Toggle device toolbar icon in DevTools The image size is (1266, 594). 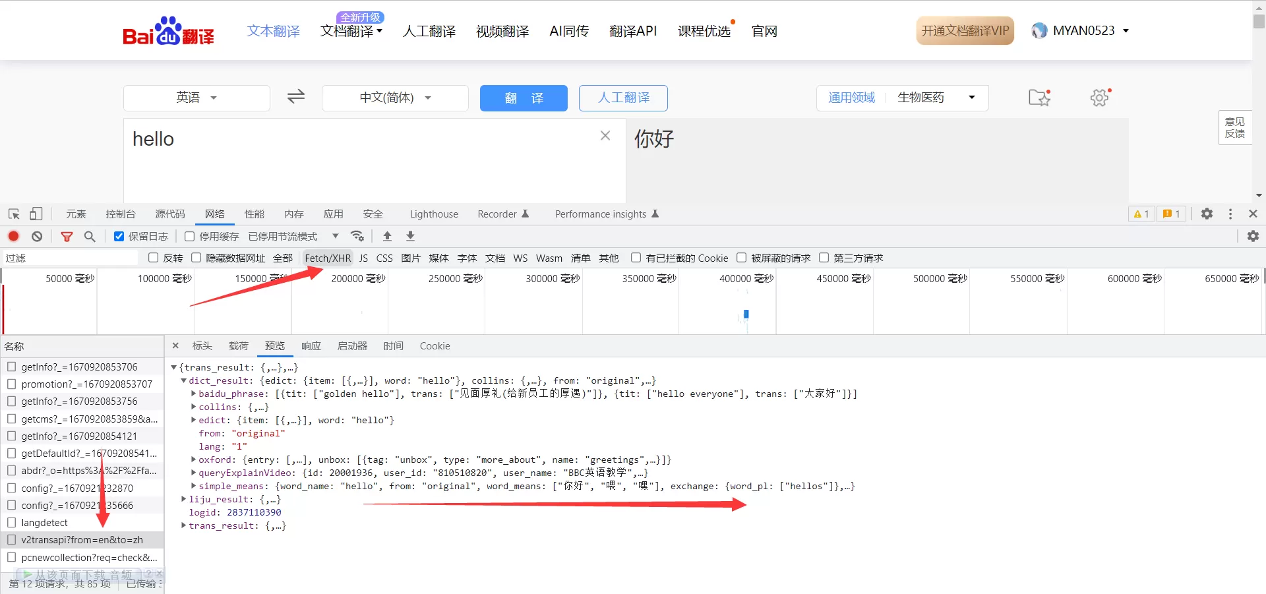(x=36, y=214)
